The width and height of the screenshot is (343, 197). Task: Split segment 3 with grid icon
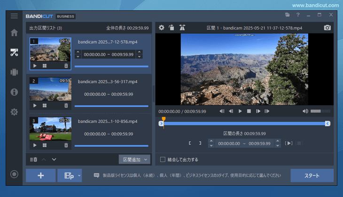click(x=45, y=145)
